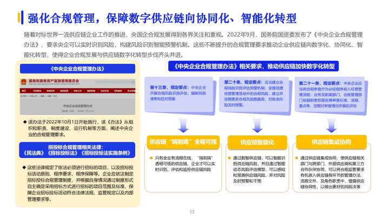
Task: Click the blue arrow above 供应链智能化
Action: point(257,126)
